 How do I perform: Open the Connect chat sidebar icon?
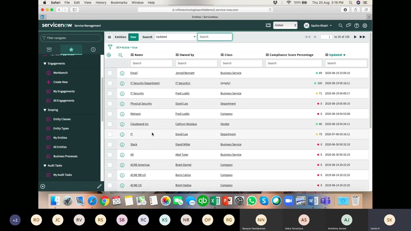[x=348, y=25]
